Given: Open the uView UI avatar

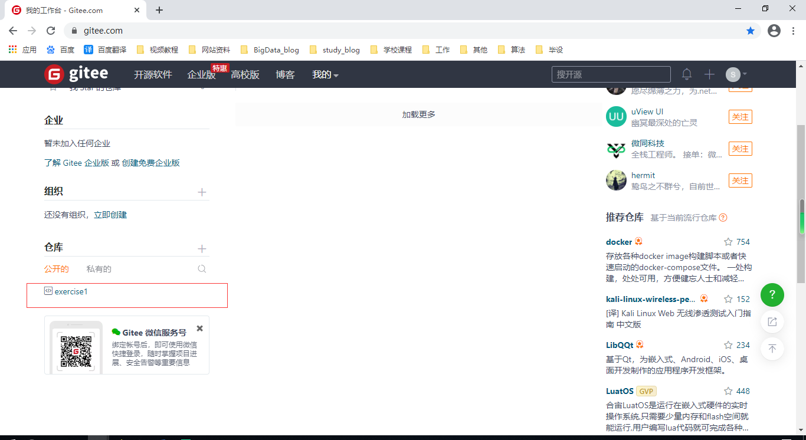Looking at the screenshot, I should pyautogui.click(x=616, y=117).
